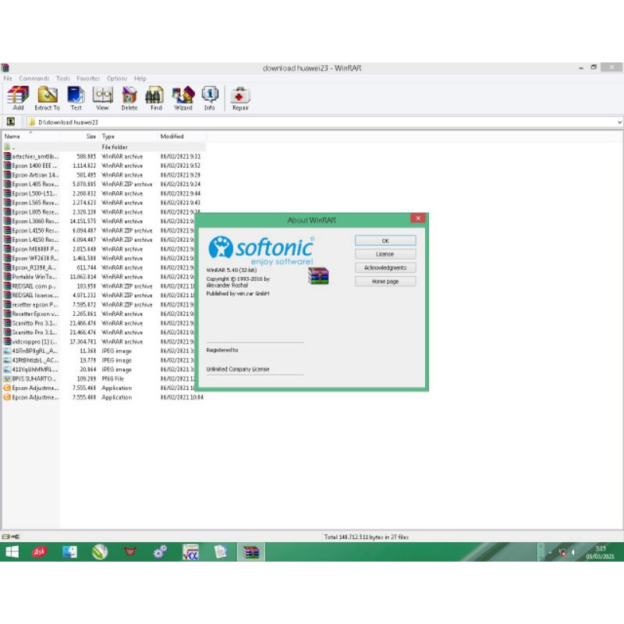
Task: Select 'vidcroppro [1]' archive row
Action: point(99,342)
